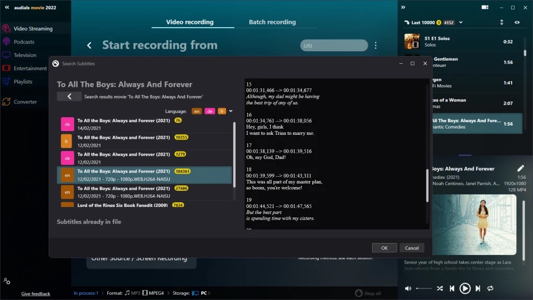Open Television section
Image resolution: width=533 pixels, height=300 pixels.
coord(25,55)
